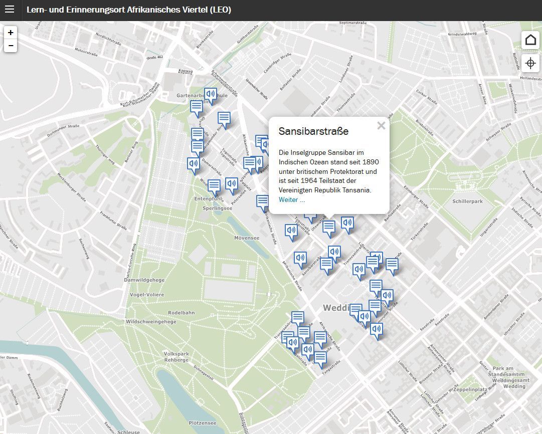This screenshot has height=434, width=542.
Task: Open the audio marker near Gartenarbeitsschule
Action: click(210, 94)
